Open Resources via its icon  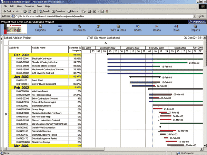79,26
